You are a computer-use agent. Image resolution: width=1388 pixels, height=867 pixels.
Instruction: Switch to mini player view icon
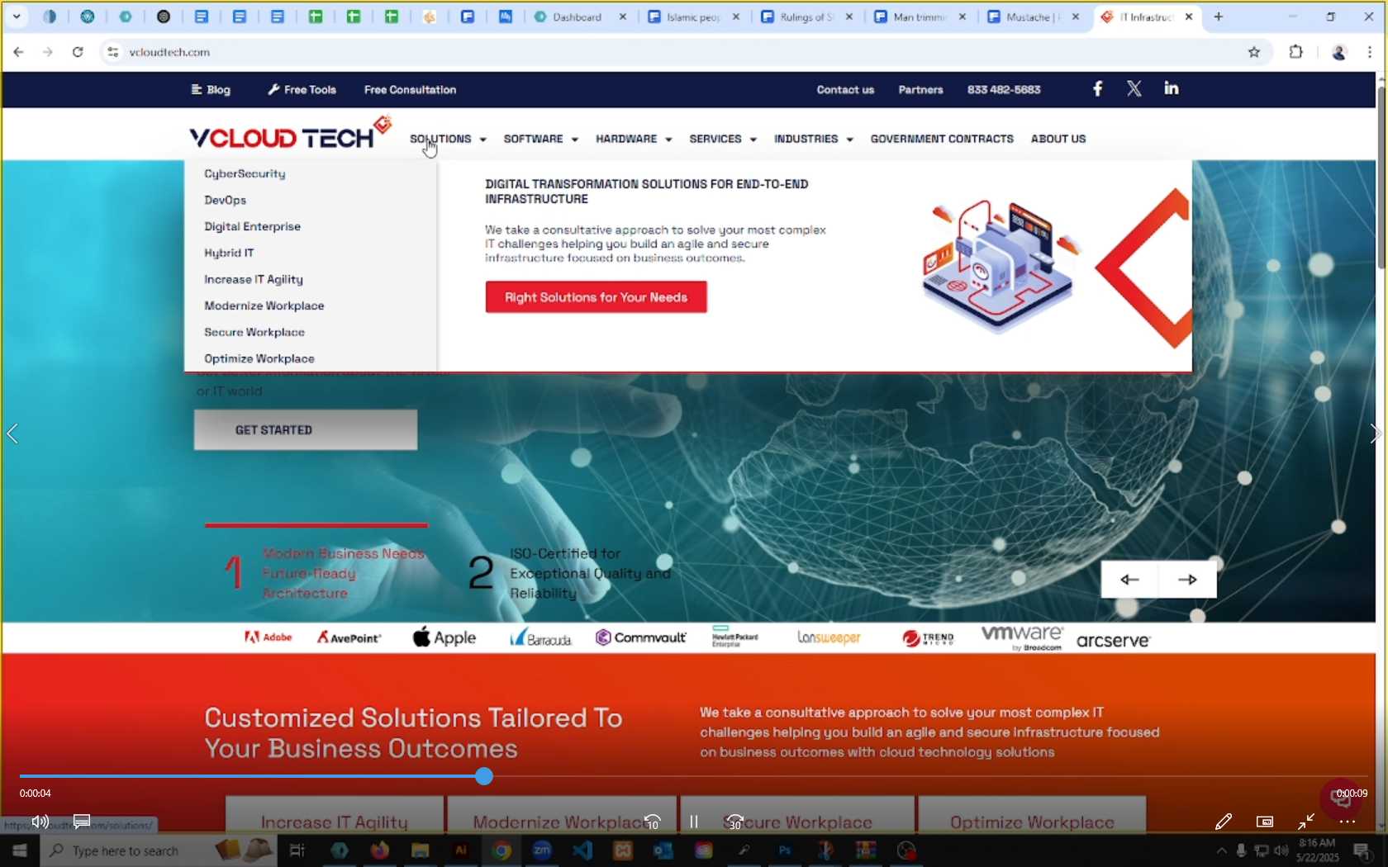point(1265,822)
